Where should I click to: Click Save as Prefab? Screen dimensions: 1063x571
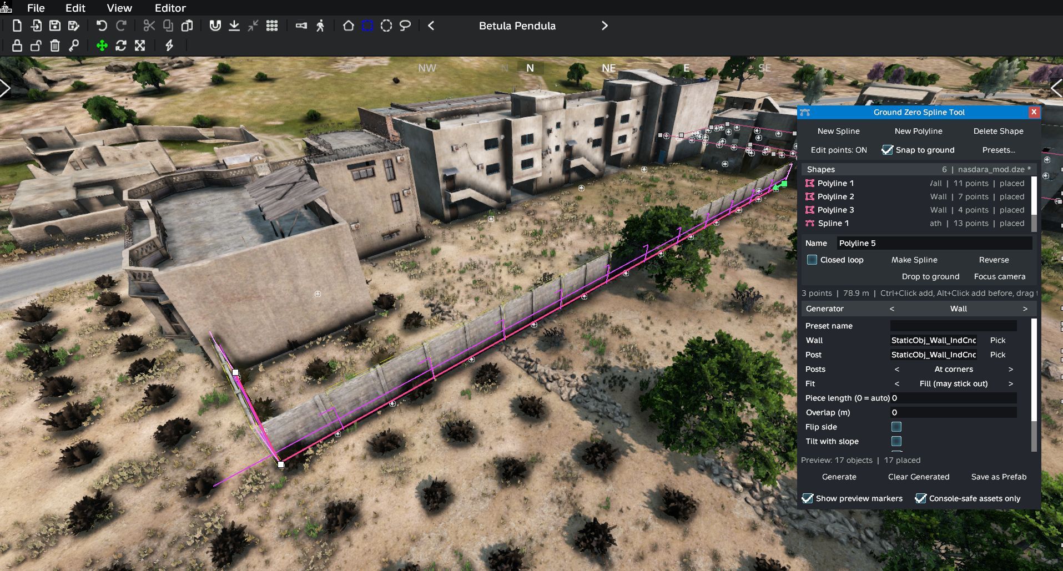[999, 477]
